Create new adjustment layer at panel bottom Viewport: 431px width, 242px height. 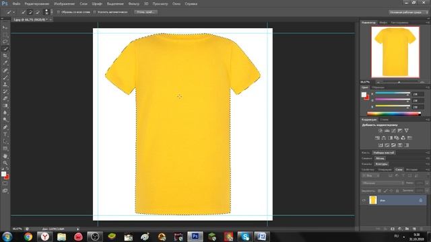[x=400, y=229]
